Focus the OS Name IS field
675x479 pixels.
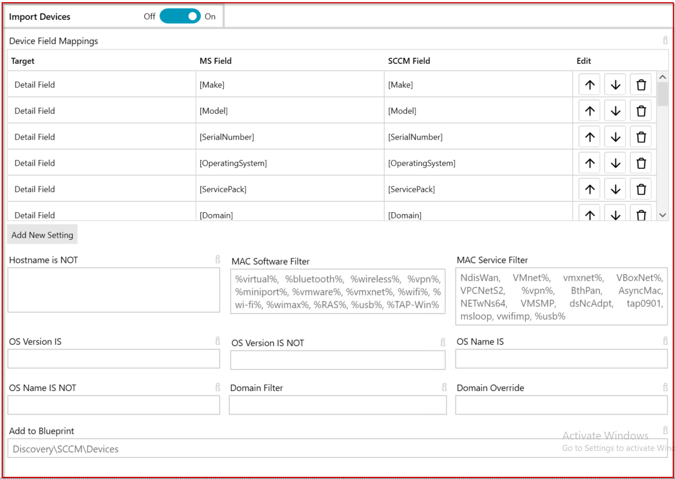click(562, 359)
